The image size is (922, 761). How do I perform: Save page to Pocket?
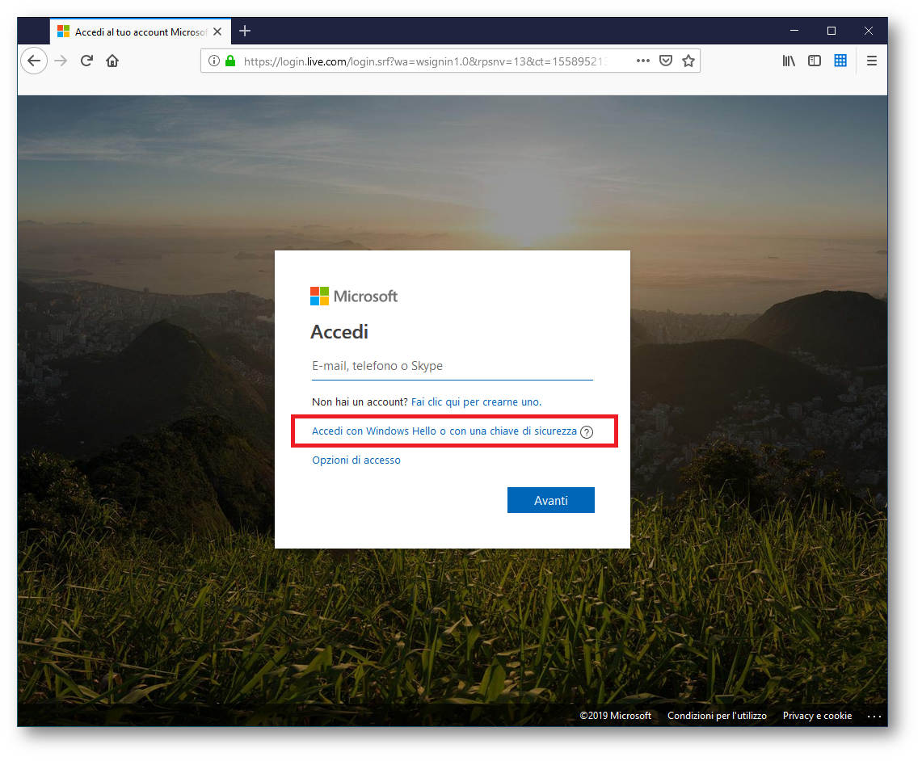tap(666, 61)
